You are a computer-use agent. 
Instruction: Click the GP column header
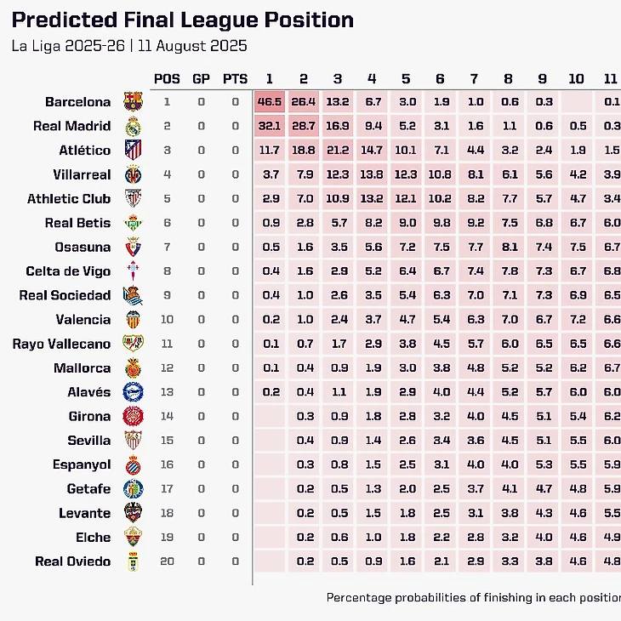pyautogui.click(x=201, y=79)
